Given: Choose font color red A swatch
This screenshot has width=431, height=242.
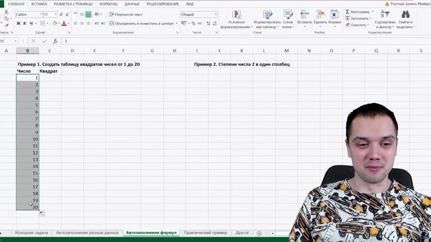Looking at the screenshot, I should click(x=64, y=24).
